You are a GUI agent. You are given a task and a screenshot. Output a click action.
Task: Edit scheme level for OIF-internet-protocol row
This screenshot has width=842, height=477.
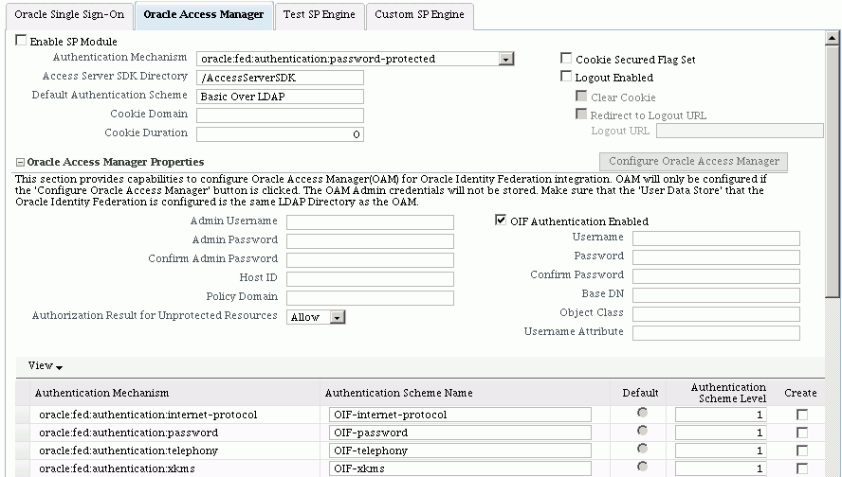pyautogui.click(x=721, y=415)
